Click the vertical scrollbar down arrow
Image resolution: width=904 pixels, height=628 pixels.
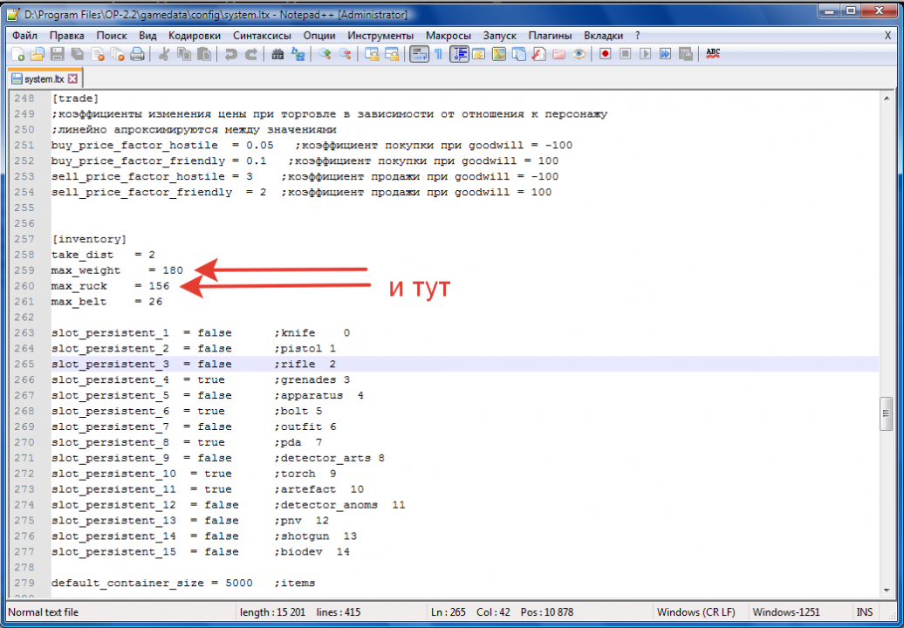[887, 590]
